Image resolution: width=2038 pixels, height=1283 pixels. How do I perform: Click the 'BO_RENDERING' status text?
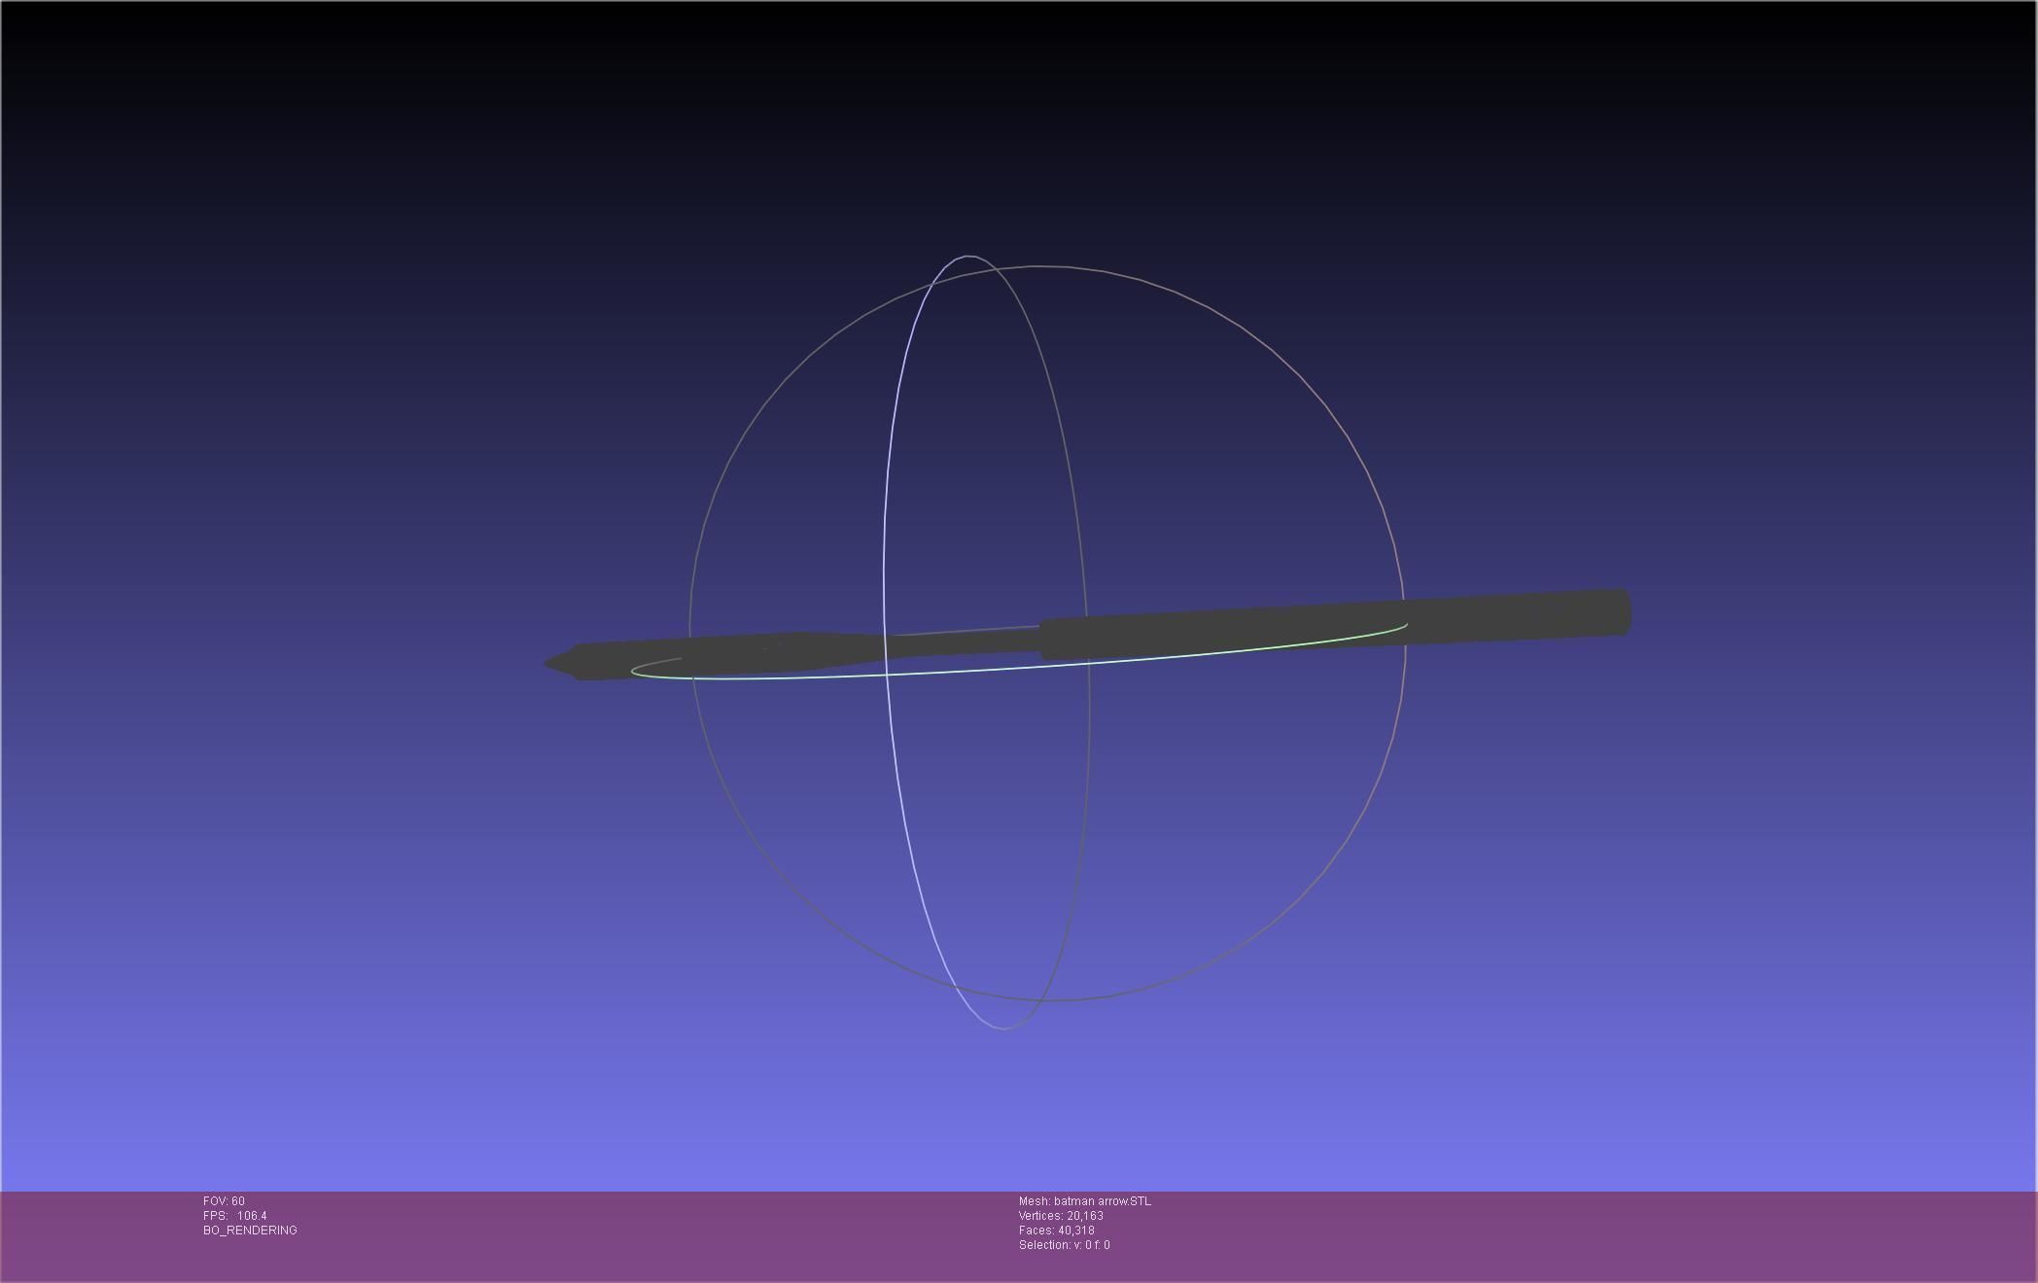tap(250, 1231)
